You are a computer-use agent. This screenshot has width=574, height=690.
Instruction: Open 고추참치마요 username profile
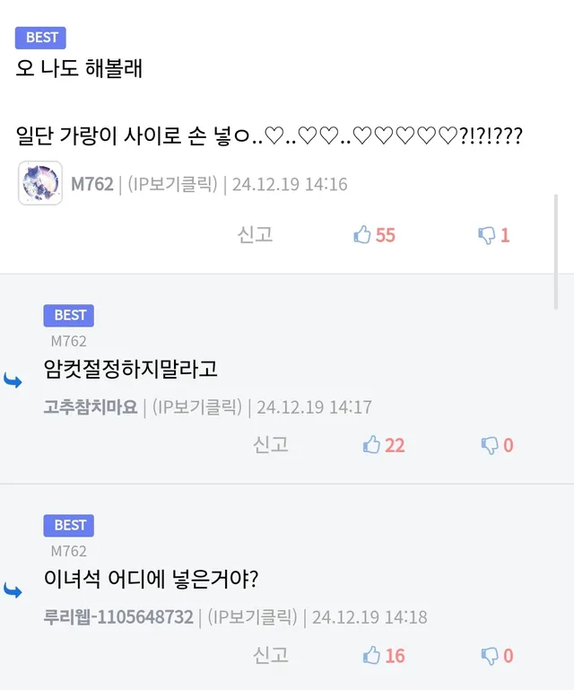(91, 407)
